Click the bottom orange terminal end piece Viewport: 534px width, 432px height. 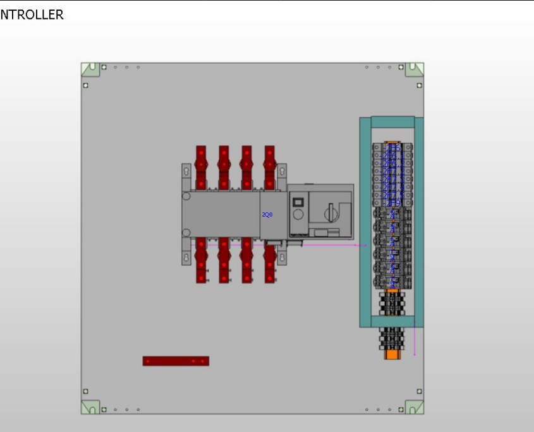coord(393,355)
